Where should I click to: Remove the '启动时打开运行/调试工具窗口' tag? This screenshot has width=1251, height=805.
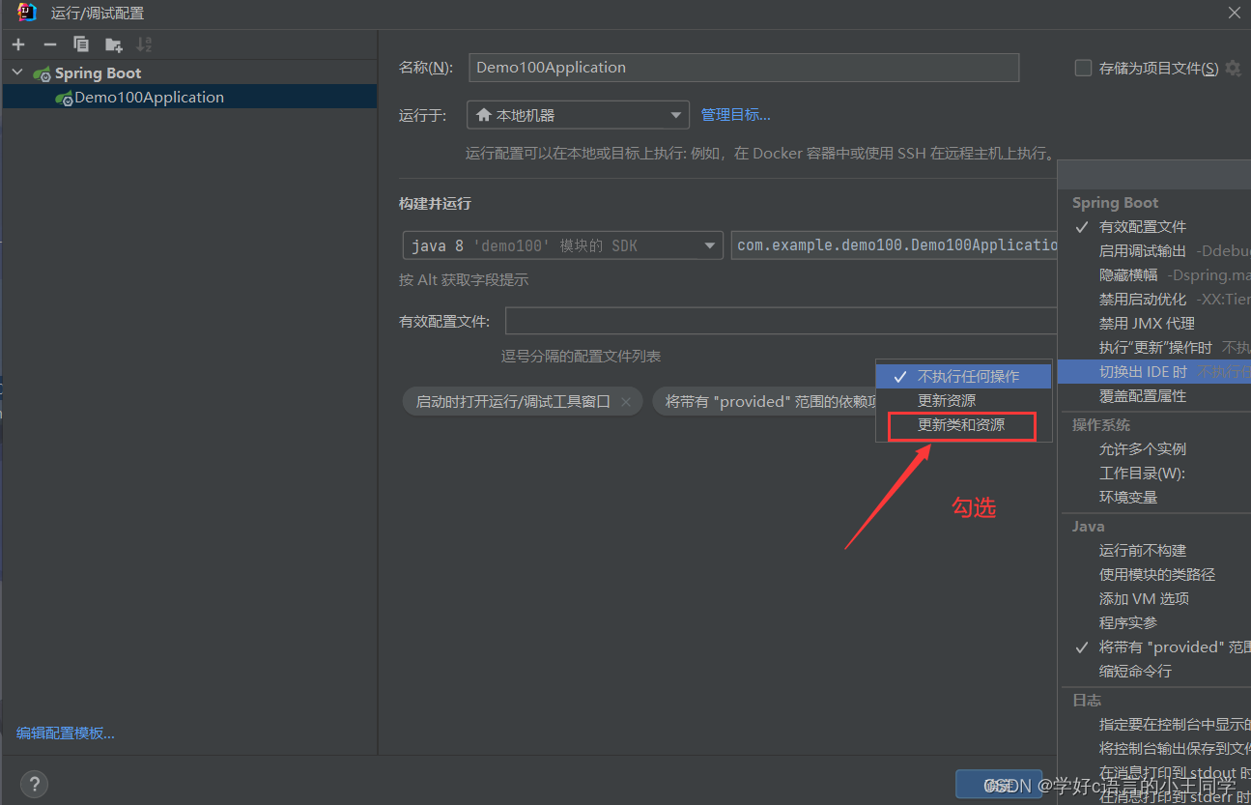coord(626,402)
